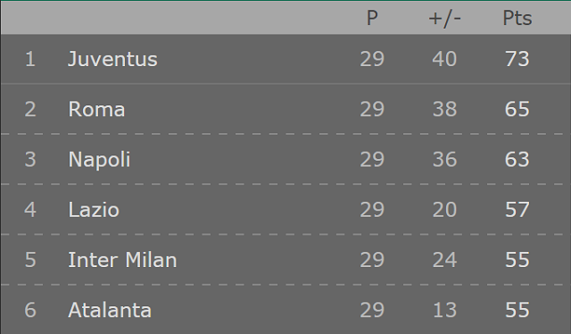Select Roma points value 65
Viewport: 571px width, 334px height.
(517, 109)
